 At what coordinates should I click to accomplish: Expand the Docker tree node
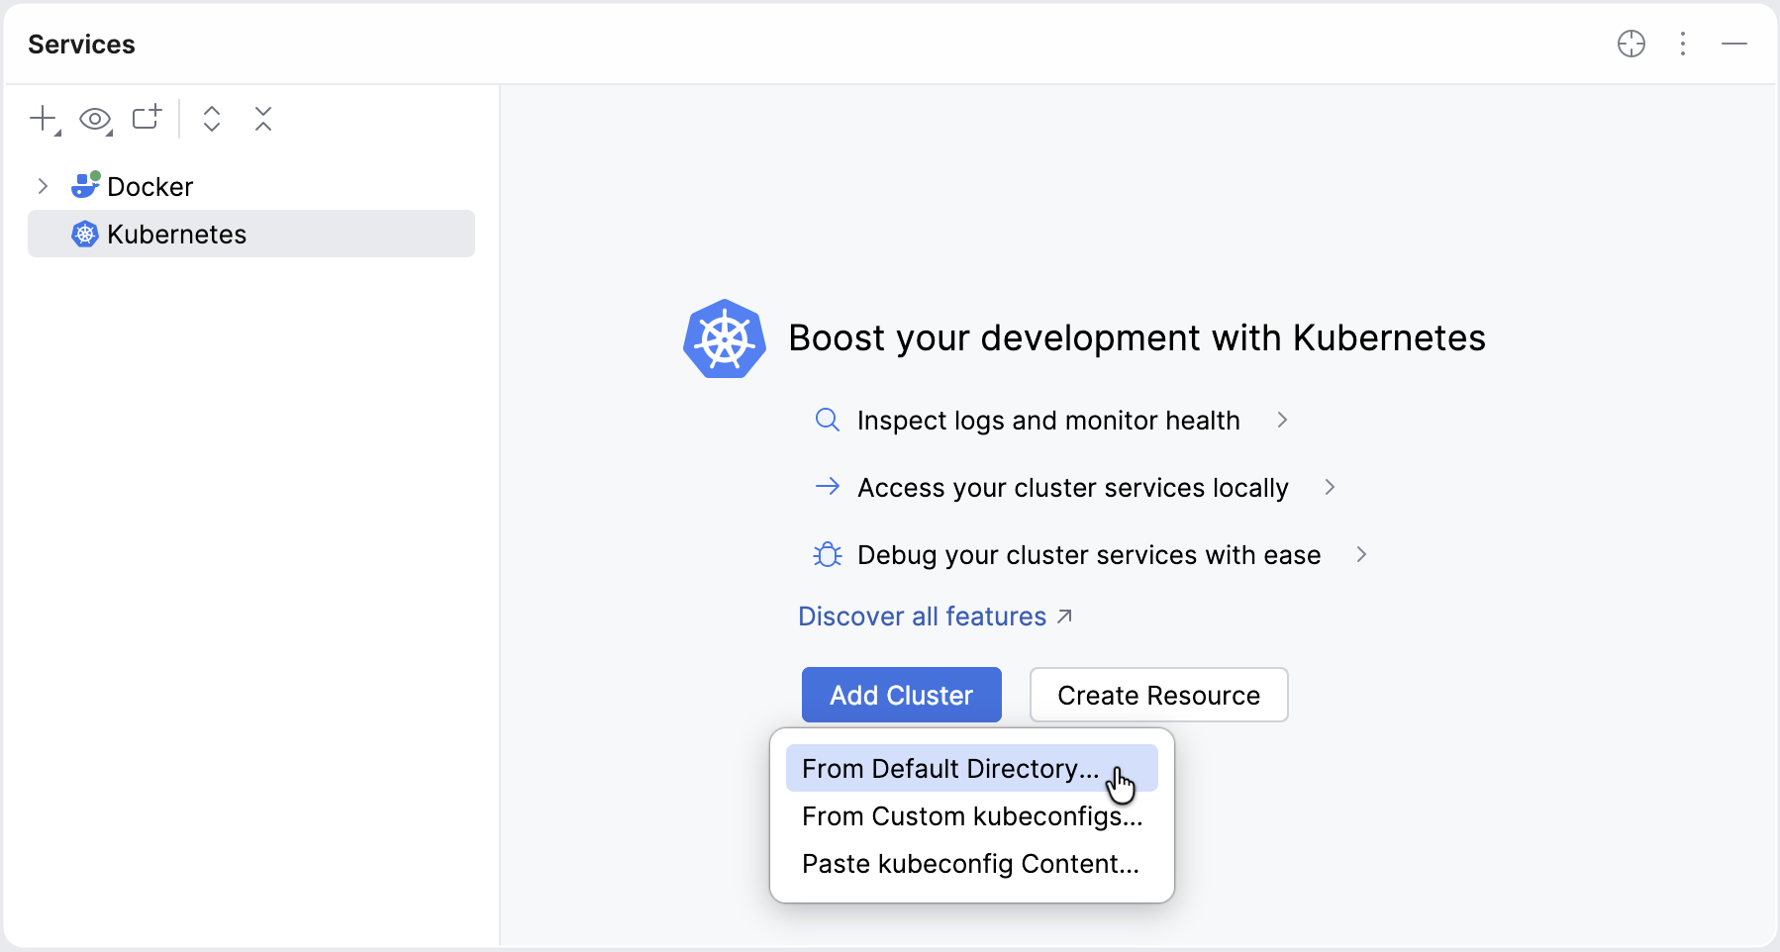[42, 185]
